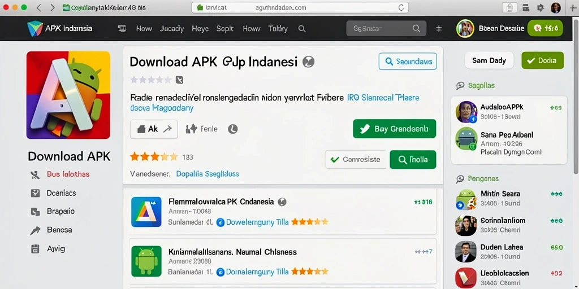Go back with browser back arrow

pos(39,7)
